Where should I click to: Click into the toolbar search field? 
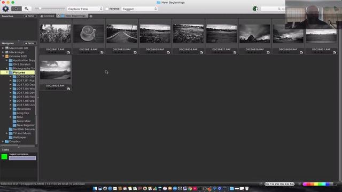pyautogui.click(x=273, y=9)
